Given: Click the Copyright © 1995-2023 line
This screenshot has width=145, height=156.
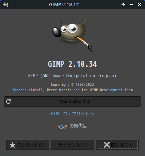Looking at the screenshot, I should pos(72,84).
